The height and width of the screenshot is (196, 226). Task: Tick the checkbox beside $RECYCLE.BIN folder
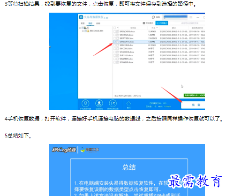(85, 31)
